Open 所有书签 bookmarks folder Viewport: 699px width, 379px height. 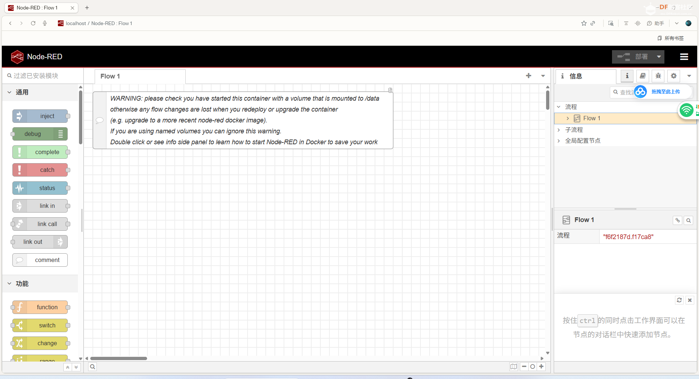tap(671, 38)
